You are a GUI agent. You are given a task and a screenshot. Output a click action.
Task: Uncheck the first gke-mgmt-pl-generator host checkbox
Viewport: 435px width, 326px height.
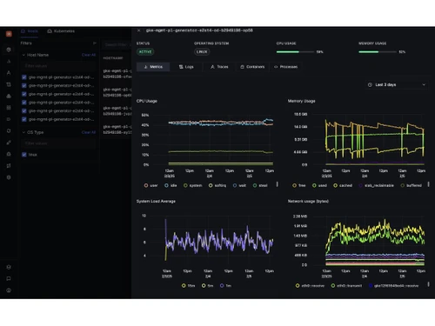coord(24,77)
